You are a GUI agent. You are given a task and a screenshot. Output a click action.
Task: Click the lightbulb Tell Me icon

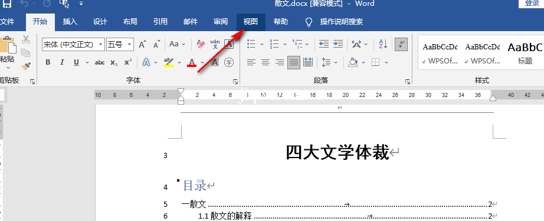point(309,22)
